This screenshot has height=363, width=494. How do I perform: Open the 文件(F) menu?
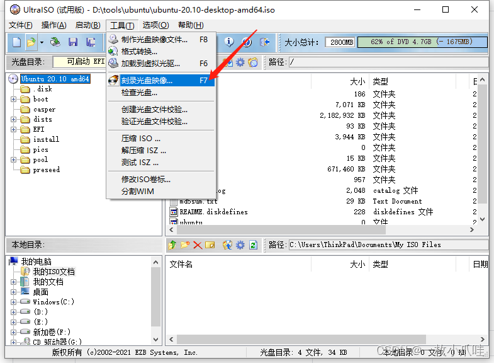[21, 25]
